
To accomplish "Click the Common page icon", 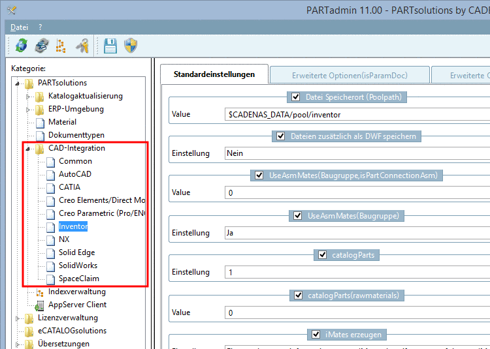I will [50, 162].
